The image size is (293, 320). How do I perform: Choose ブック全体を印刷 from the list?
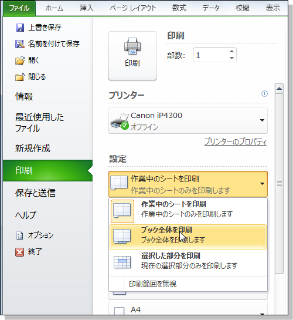point(188,237)
